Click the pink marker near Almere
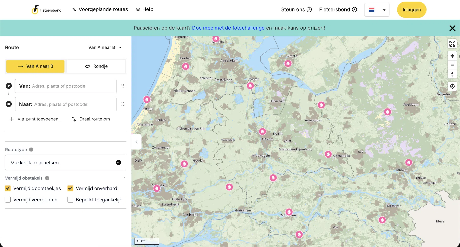Viewport: 460px width, 247px height. coord(288,63)
